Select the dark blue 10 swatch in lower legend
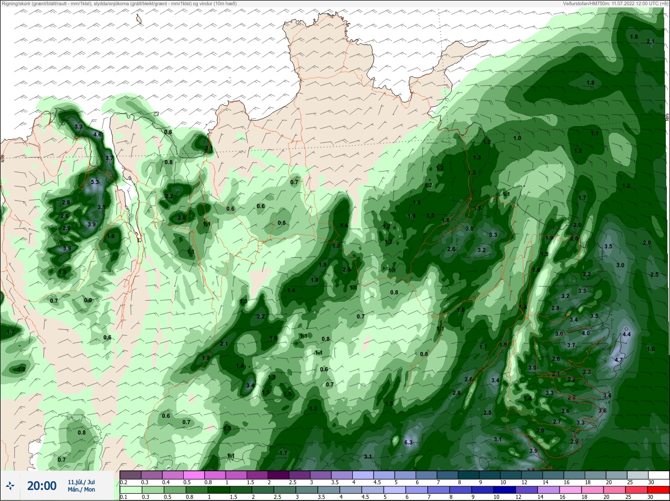The width and height of the screenshot is (670, 501). tap(505, 490)
